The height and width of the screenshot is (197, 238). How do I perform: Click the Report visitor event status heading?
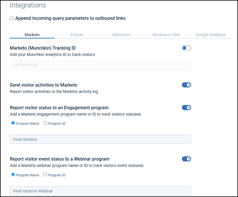pyautogui.click(x=59, y=159)
